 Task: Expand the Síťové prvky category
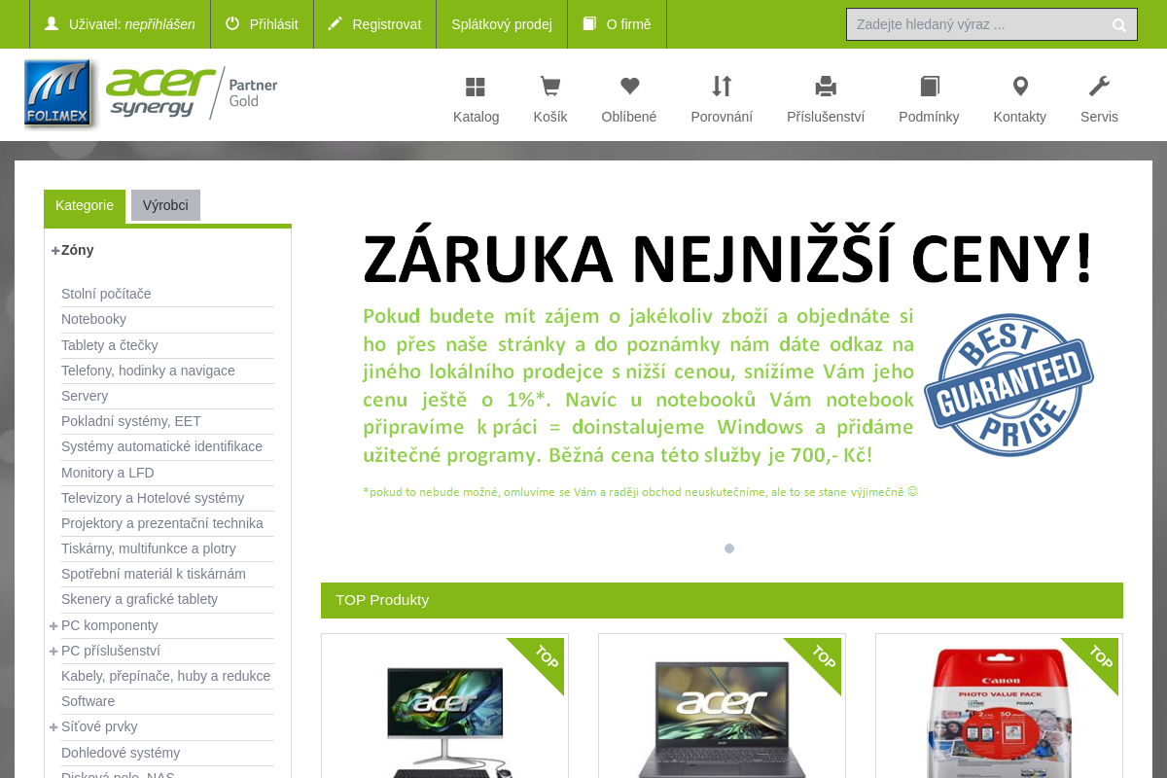tap(53, 726)
